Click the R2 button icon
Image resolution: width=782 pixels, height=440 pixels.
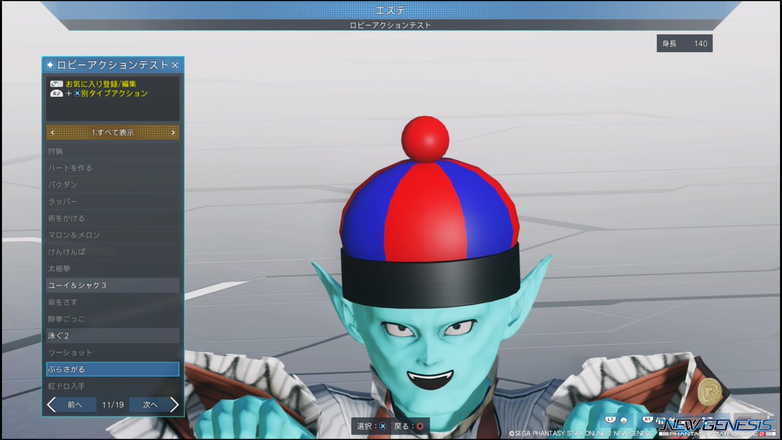pos(57,94)
